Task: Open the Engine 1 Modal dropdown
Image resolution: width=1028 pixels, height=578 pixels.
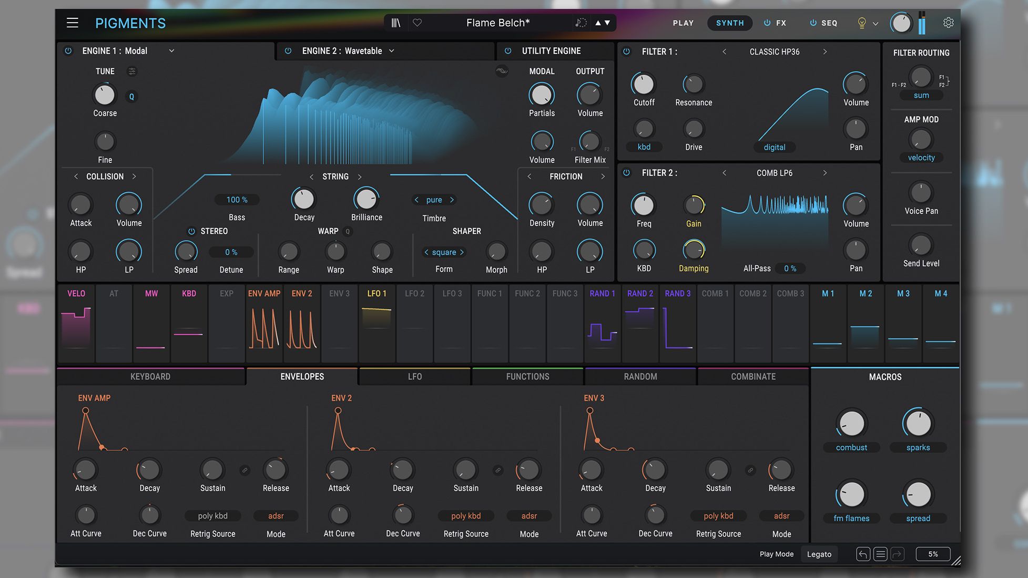Action: [171, 50]
